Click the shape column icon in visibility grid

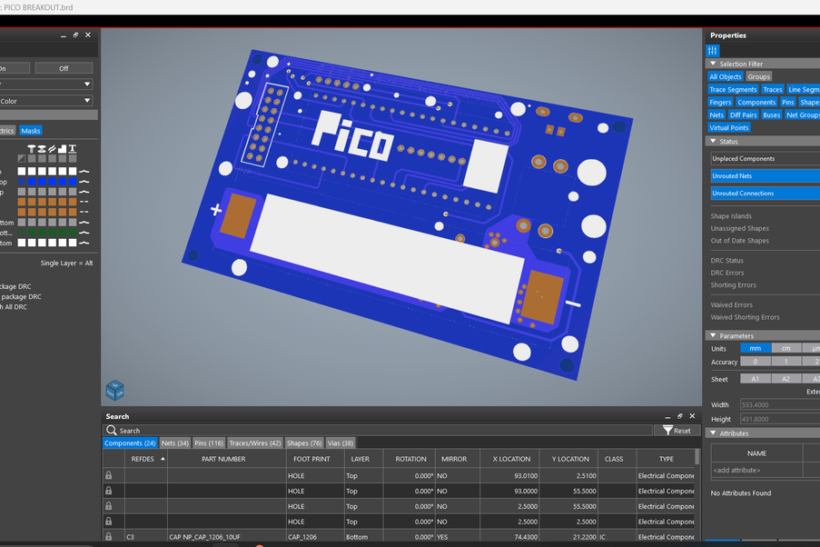63,149
